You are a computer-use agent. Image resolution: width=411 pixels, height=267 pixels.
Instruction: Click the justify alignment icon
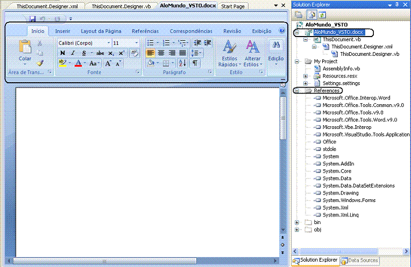tap(183, 53)
